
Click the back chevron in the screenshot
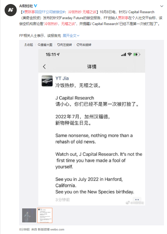point(44,67)
